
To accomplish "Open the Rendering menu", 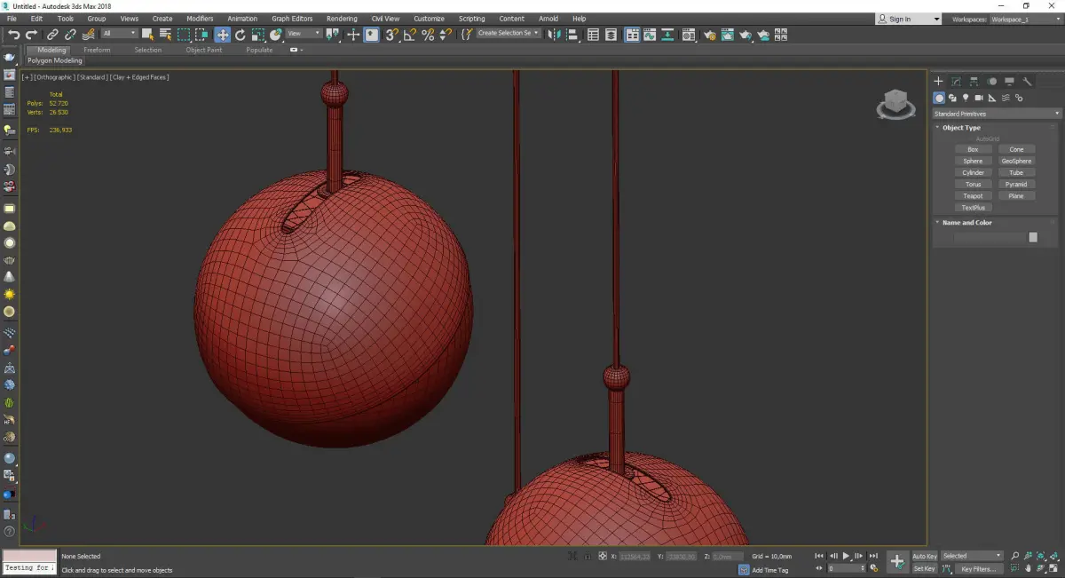I will point(342,19).
